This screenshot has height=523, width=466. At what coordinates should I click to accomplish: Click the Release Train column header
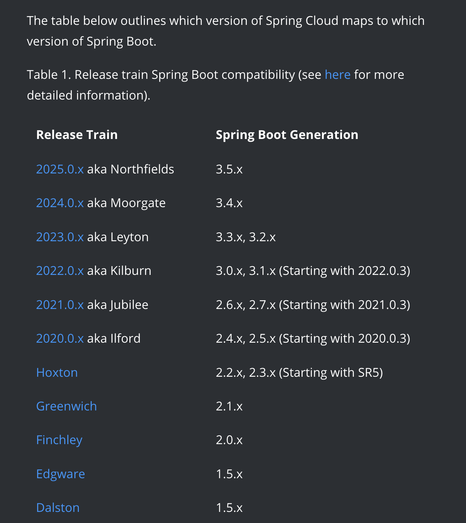[77, 135]
